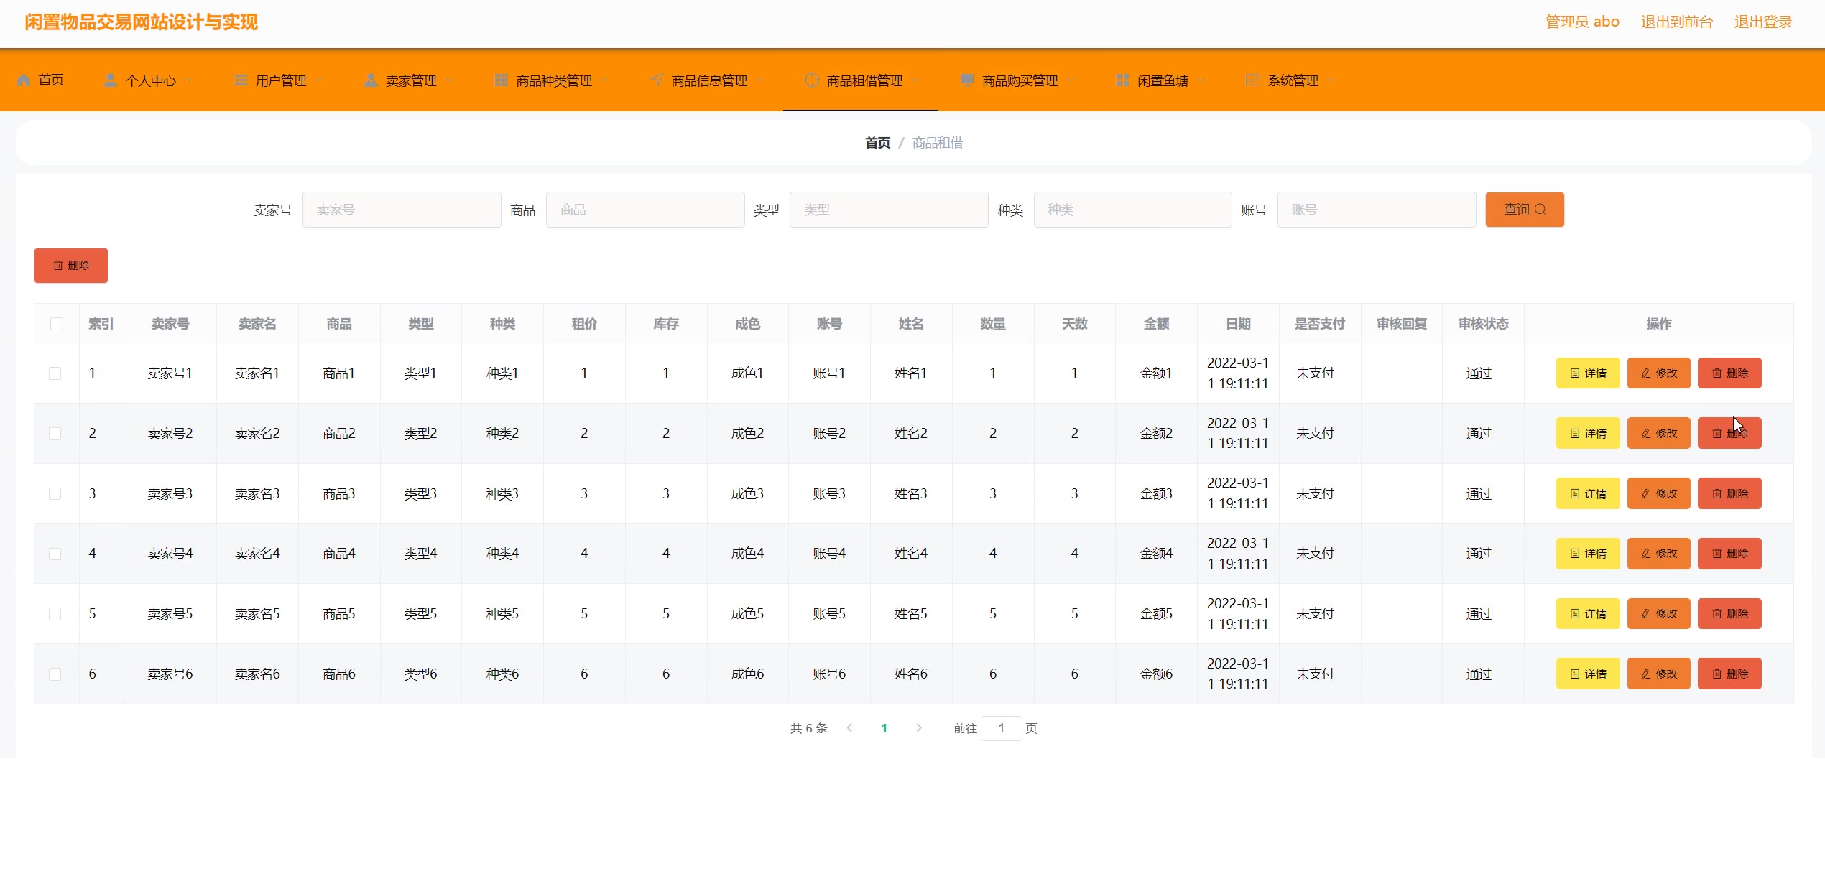The image size is (1825, 889).
Task: Toggle the select-all checkbox in table header
Action: point(56,324)
